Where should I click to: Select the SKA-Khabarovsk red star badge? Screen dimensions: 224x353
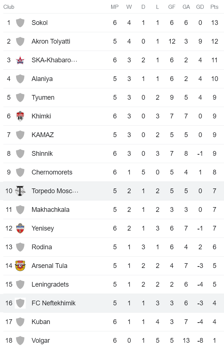click(20, 60)
